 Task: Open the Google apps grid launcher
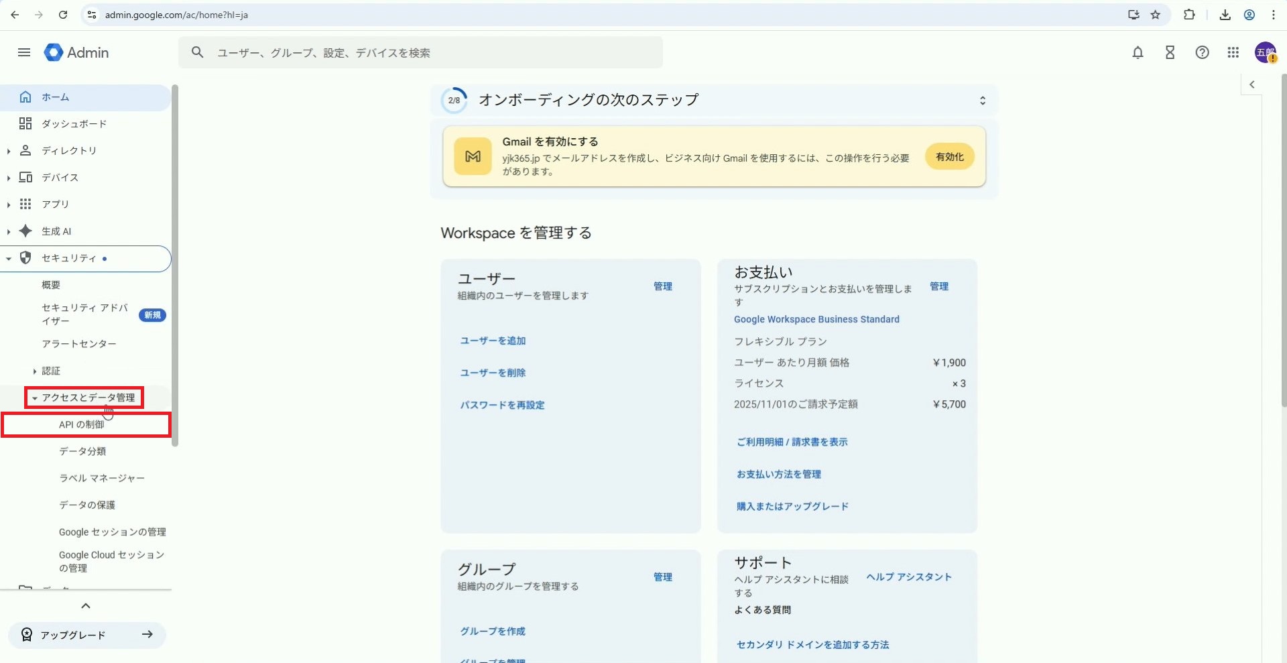pyautogui.click(x=1233, y=52)
